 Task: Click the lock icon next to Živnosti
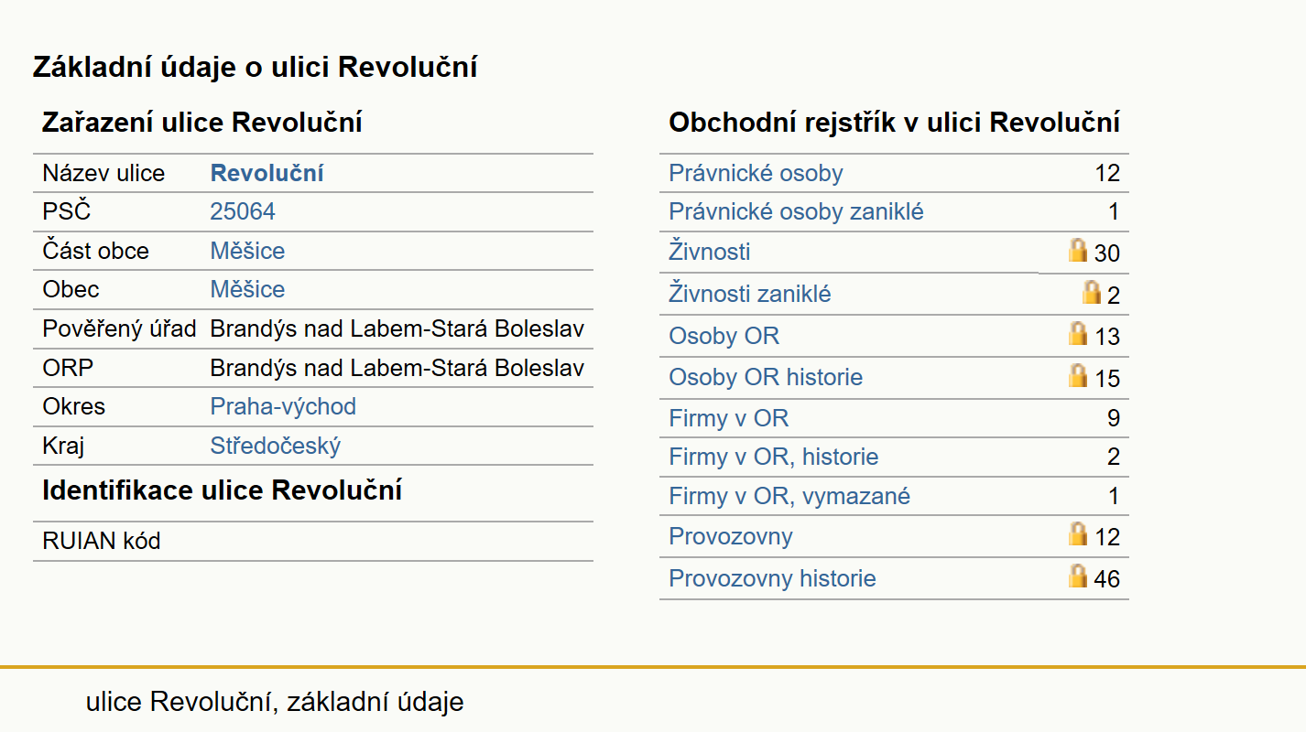click(1078, 250)
